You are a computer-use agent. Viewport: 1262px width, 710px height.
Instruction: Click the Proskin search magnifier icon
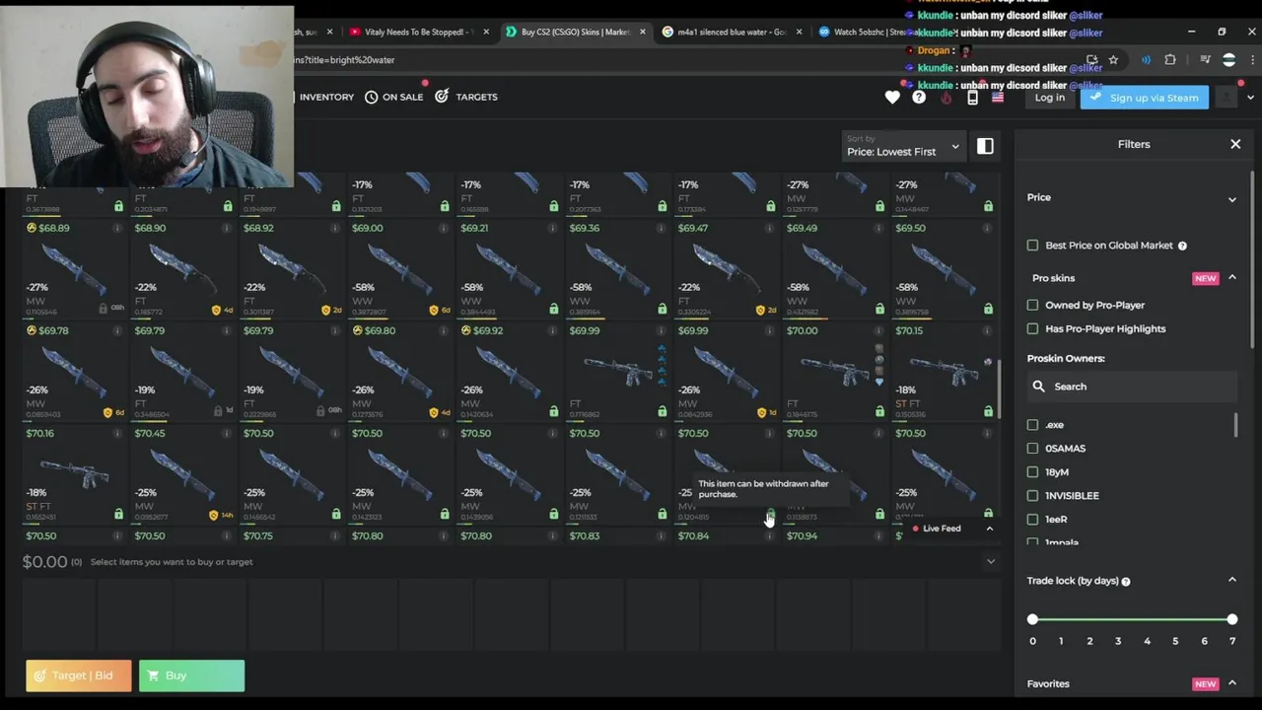point(1039,387)
